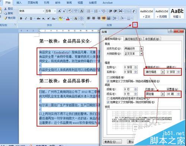
Task: Click the Character Border icon
Action: [x=81, y=11]
